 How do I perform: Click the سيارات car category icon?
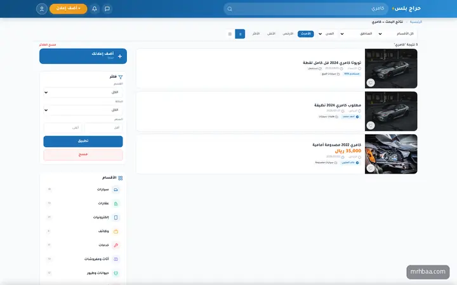tap(116, 189)
